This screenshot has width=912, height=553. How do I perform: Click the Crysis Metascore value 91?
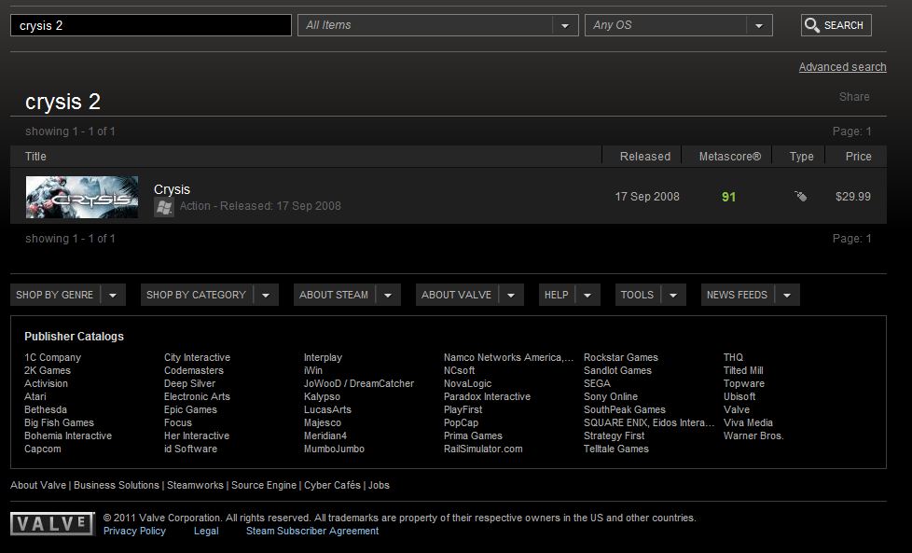point(729,197)
